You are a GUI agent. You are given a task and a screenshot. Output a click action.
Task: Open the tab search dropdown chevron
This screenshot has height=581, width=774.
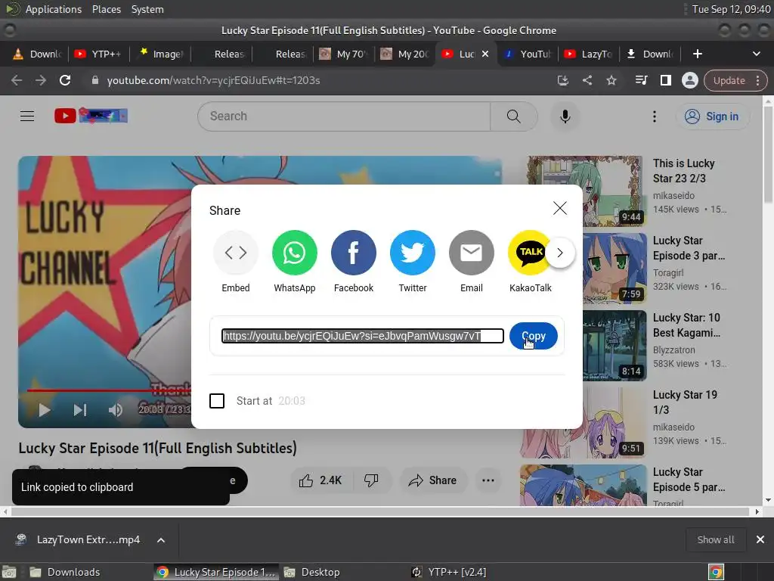(x=756, y=54)
